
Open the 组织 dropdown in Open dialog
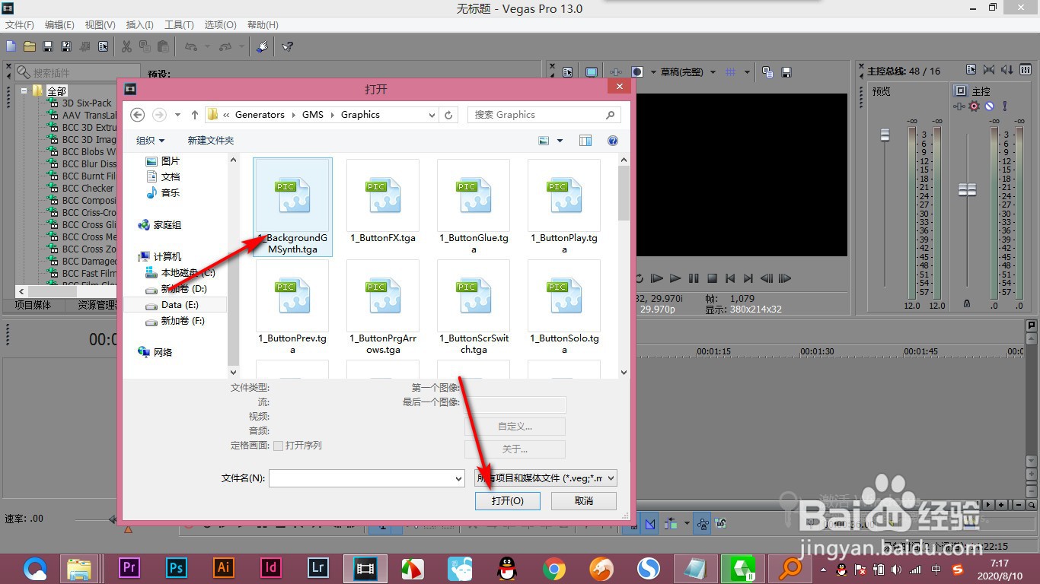150,141
